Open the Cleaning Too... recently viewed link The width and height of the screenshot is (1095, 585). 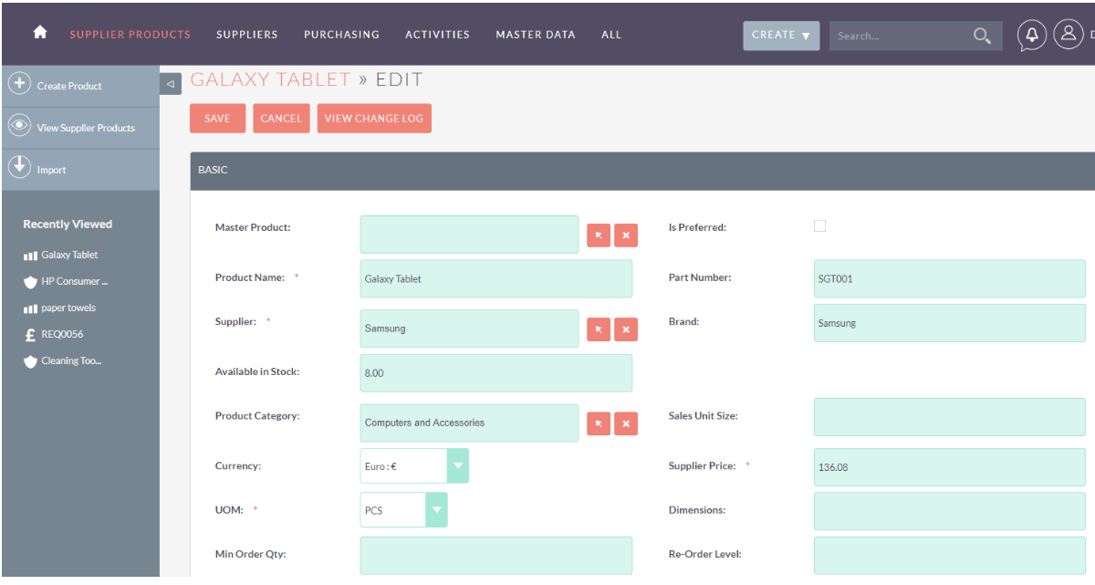click(71, 360)
